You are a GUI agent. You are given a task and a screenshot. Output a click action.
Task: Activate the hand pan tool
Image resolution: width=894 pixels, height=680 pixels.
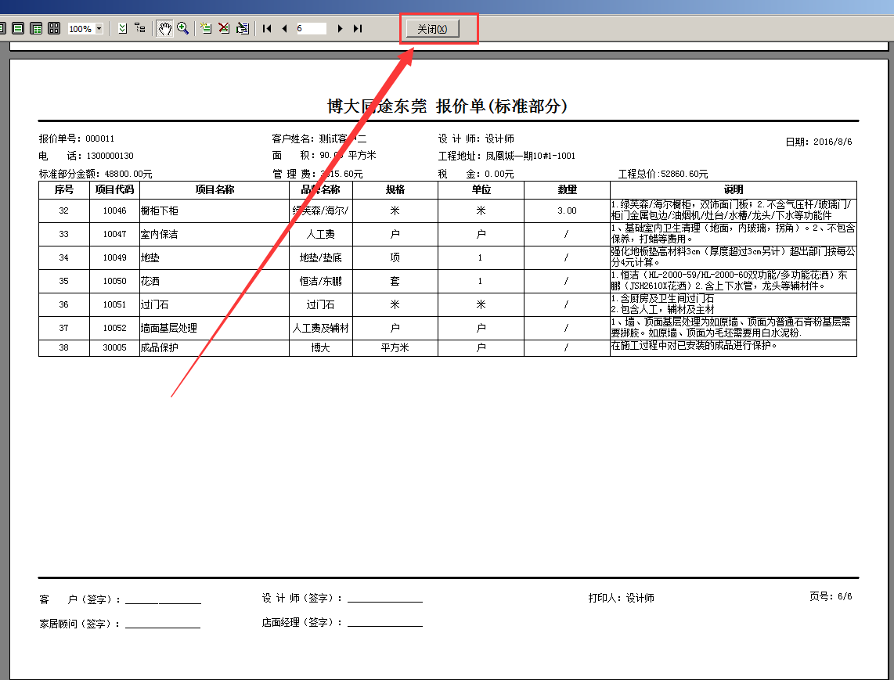[x=164, y=28]
